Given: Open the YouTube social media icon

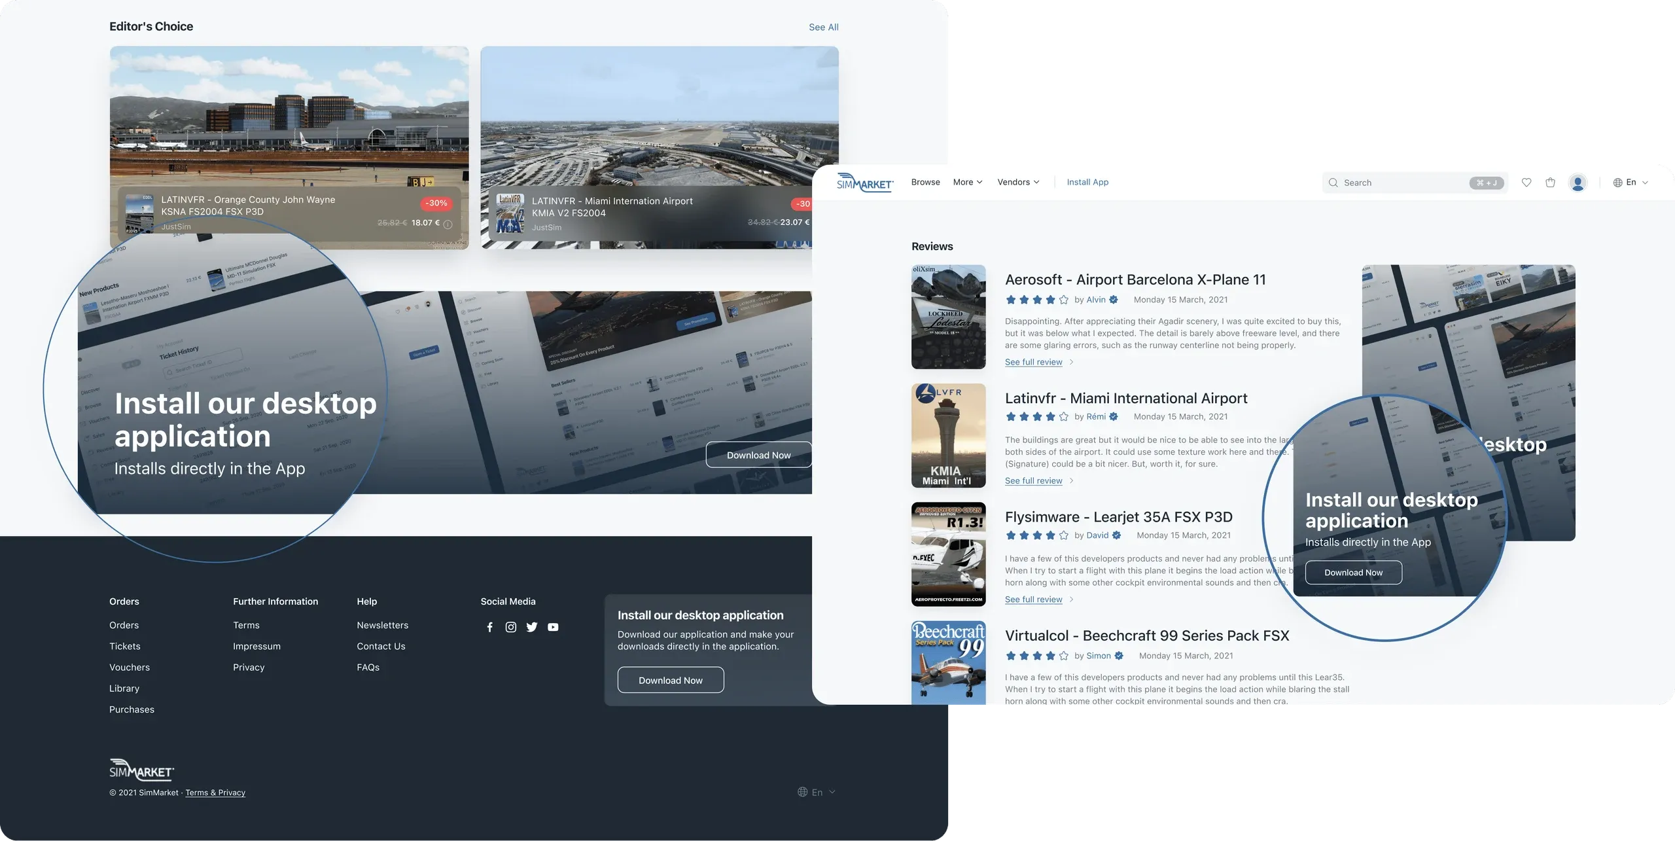Looking at the screenshot, I should [553, 627].
